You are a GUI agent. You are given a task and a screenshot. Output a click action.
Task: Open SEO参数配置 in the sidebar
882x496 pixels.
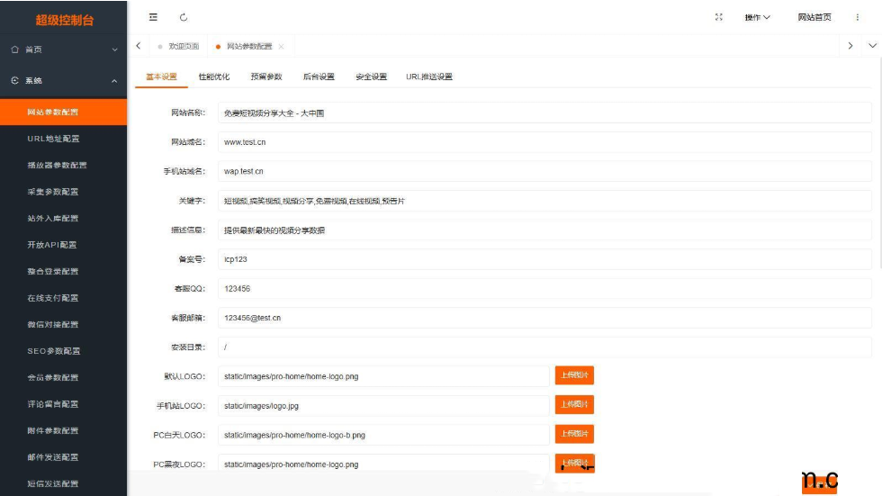(64, 351)
